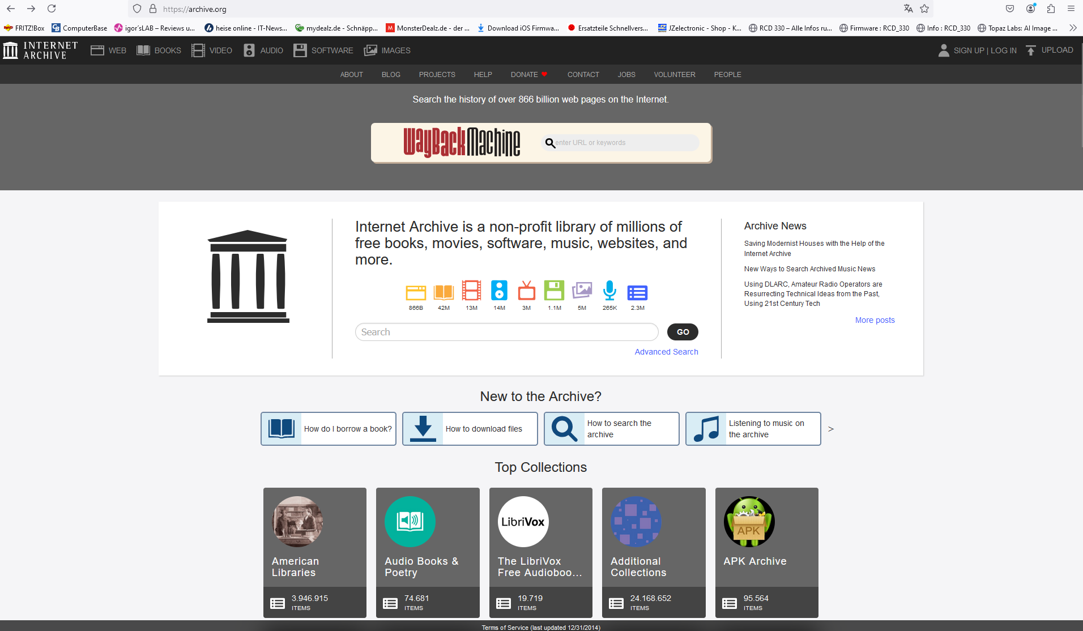Open the browser extensions puzzle icon
Viewport: 1083px width, 631px height.
[1051, 8]
